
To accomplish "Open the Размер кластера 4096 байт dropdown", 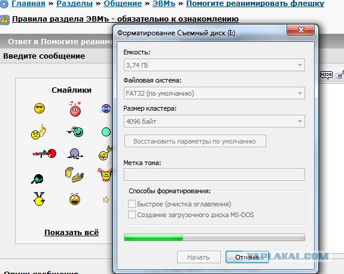I will coord(214,121).
